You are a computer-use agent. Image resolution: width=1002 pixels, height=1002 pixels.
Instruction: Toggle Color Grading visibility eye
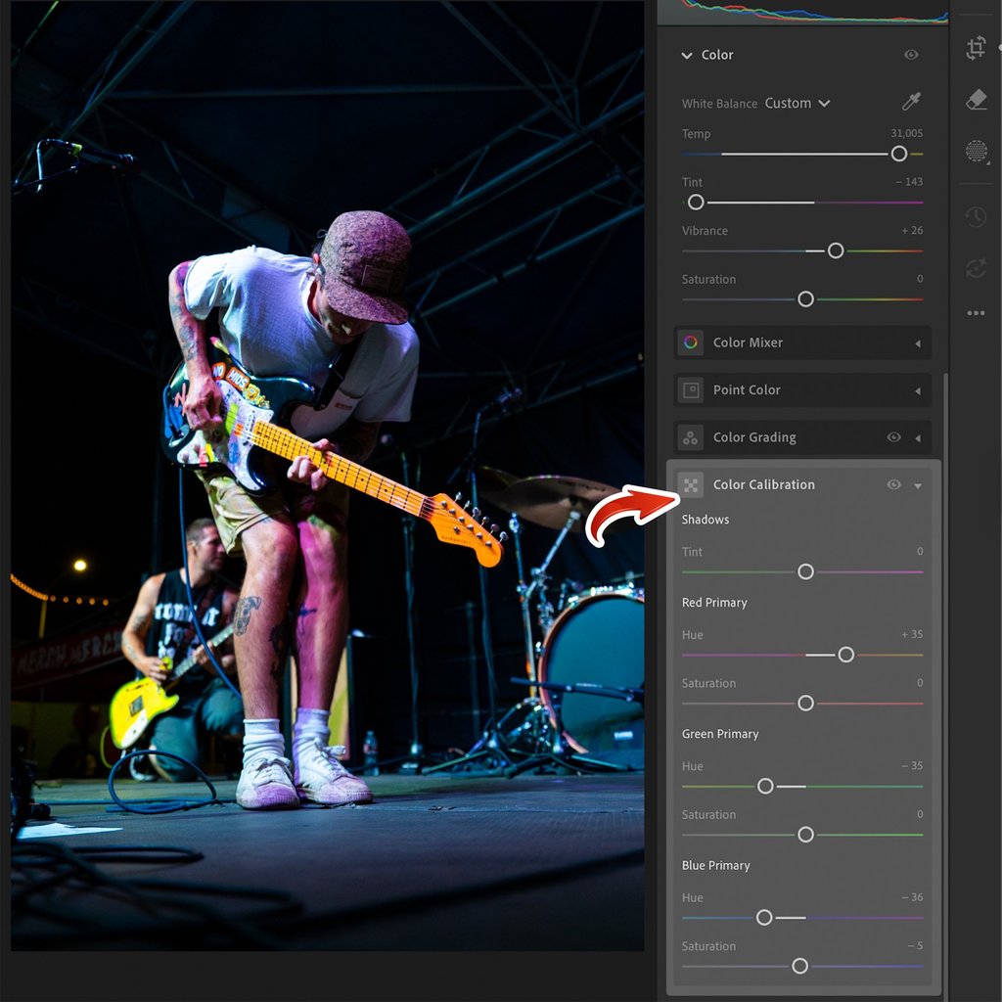click(893, 437)
